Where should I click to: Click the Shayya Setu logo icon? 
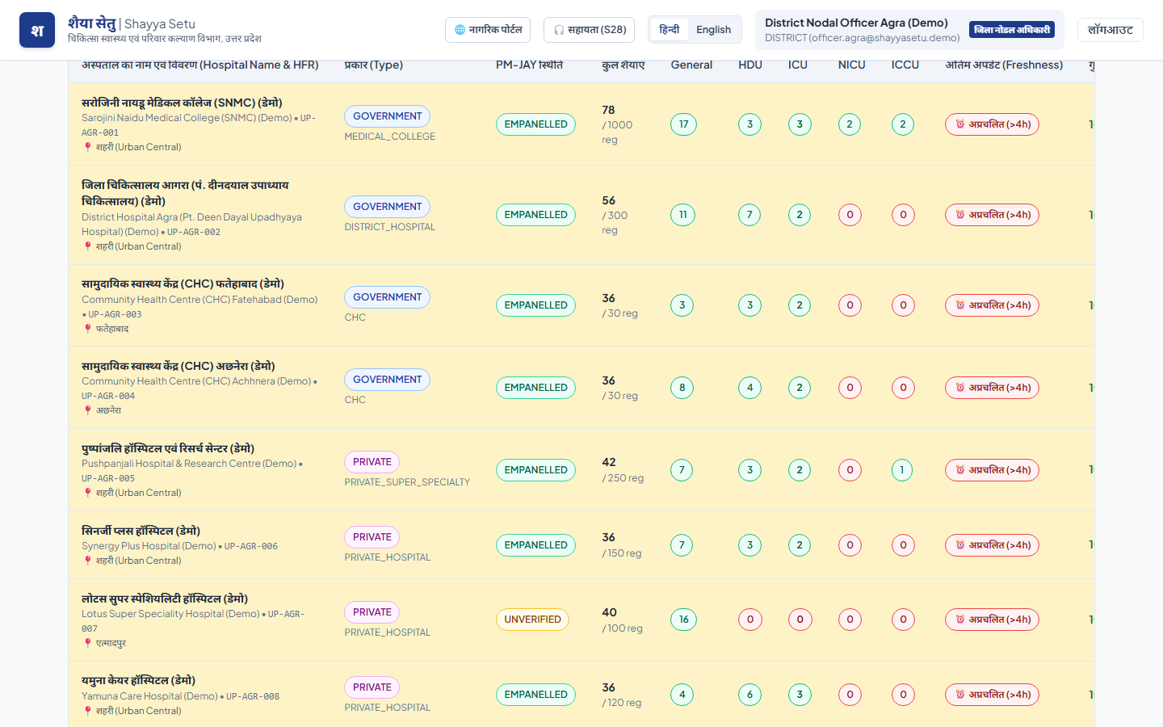click(x=37, y=30)
